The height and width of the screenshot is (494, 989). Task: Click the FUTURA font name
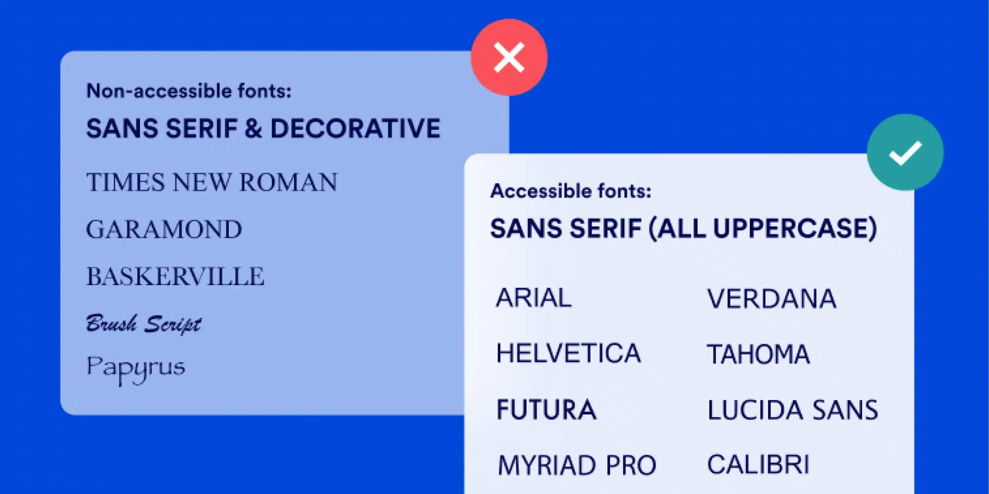(x=546, y=409)
